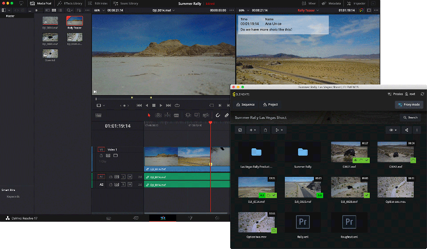Screen dimensions: 427x249
Task: Open the eye visibility dropdown in ELEMENTS
Action: point(393,130)
